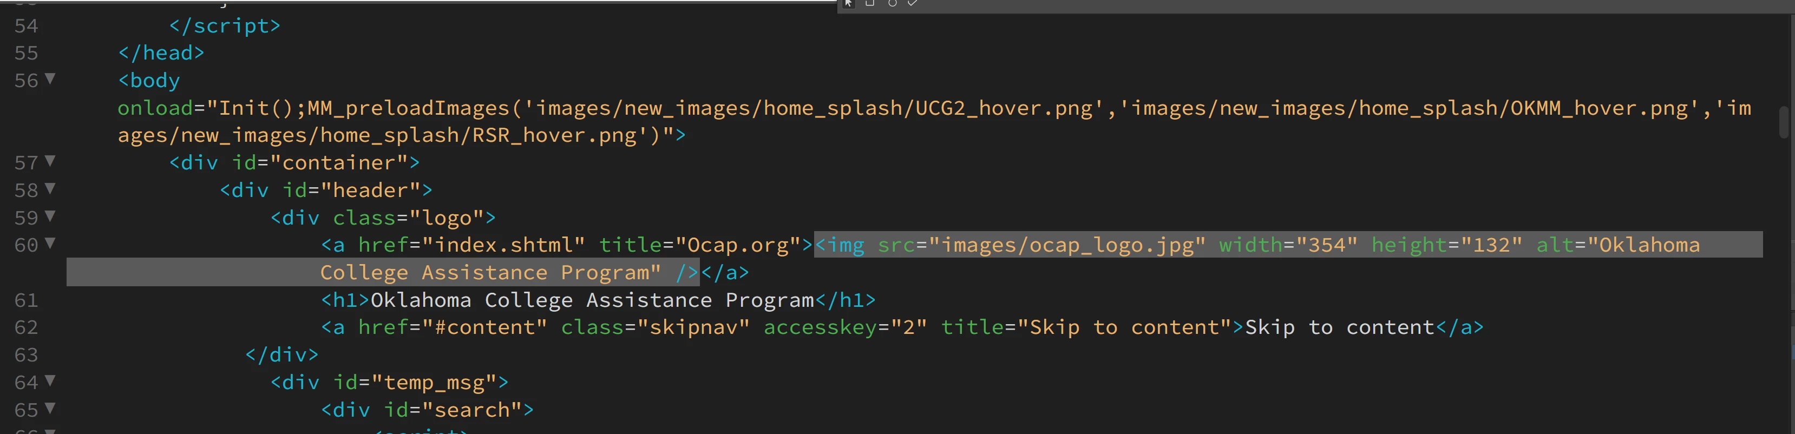This screenshot has width=1795, height=434.
Task: Click line number 61 in the gutter
Action: pyautogui.click(x=26, y=300)
